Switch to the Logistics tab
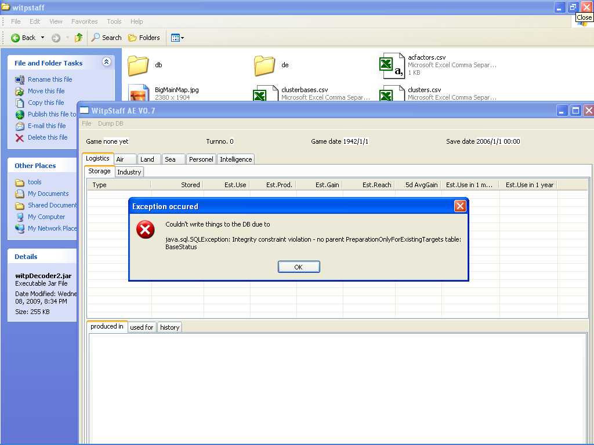The width and height of the screenshot is (594, 445). click(97, 159)
